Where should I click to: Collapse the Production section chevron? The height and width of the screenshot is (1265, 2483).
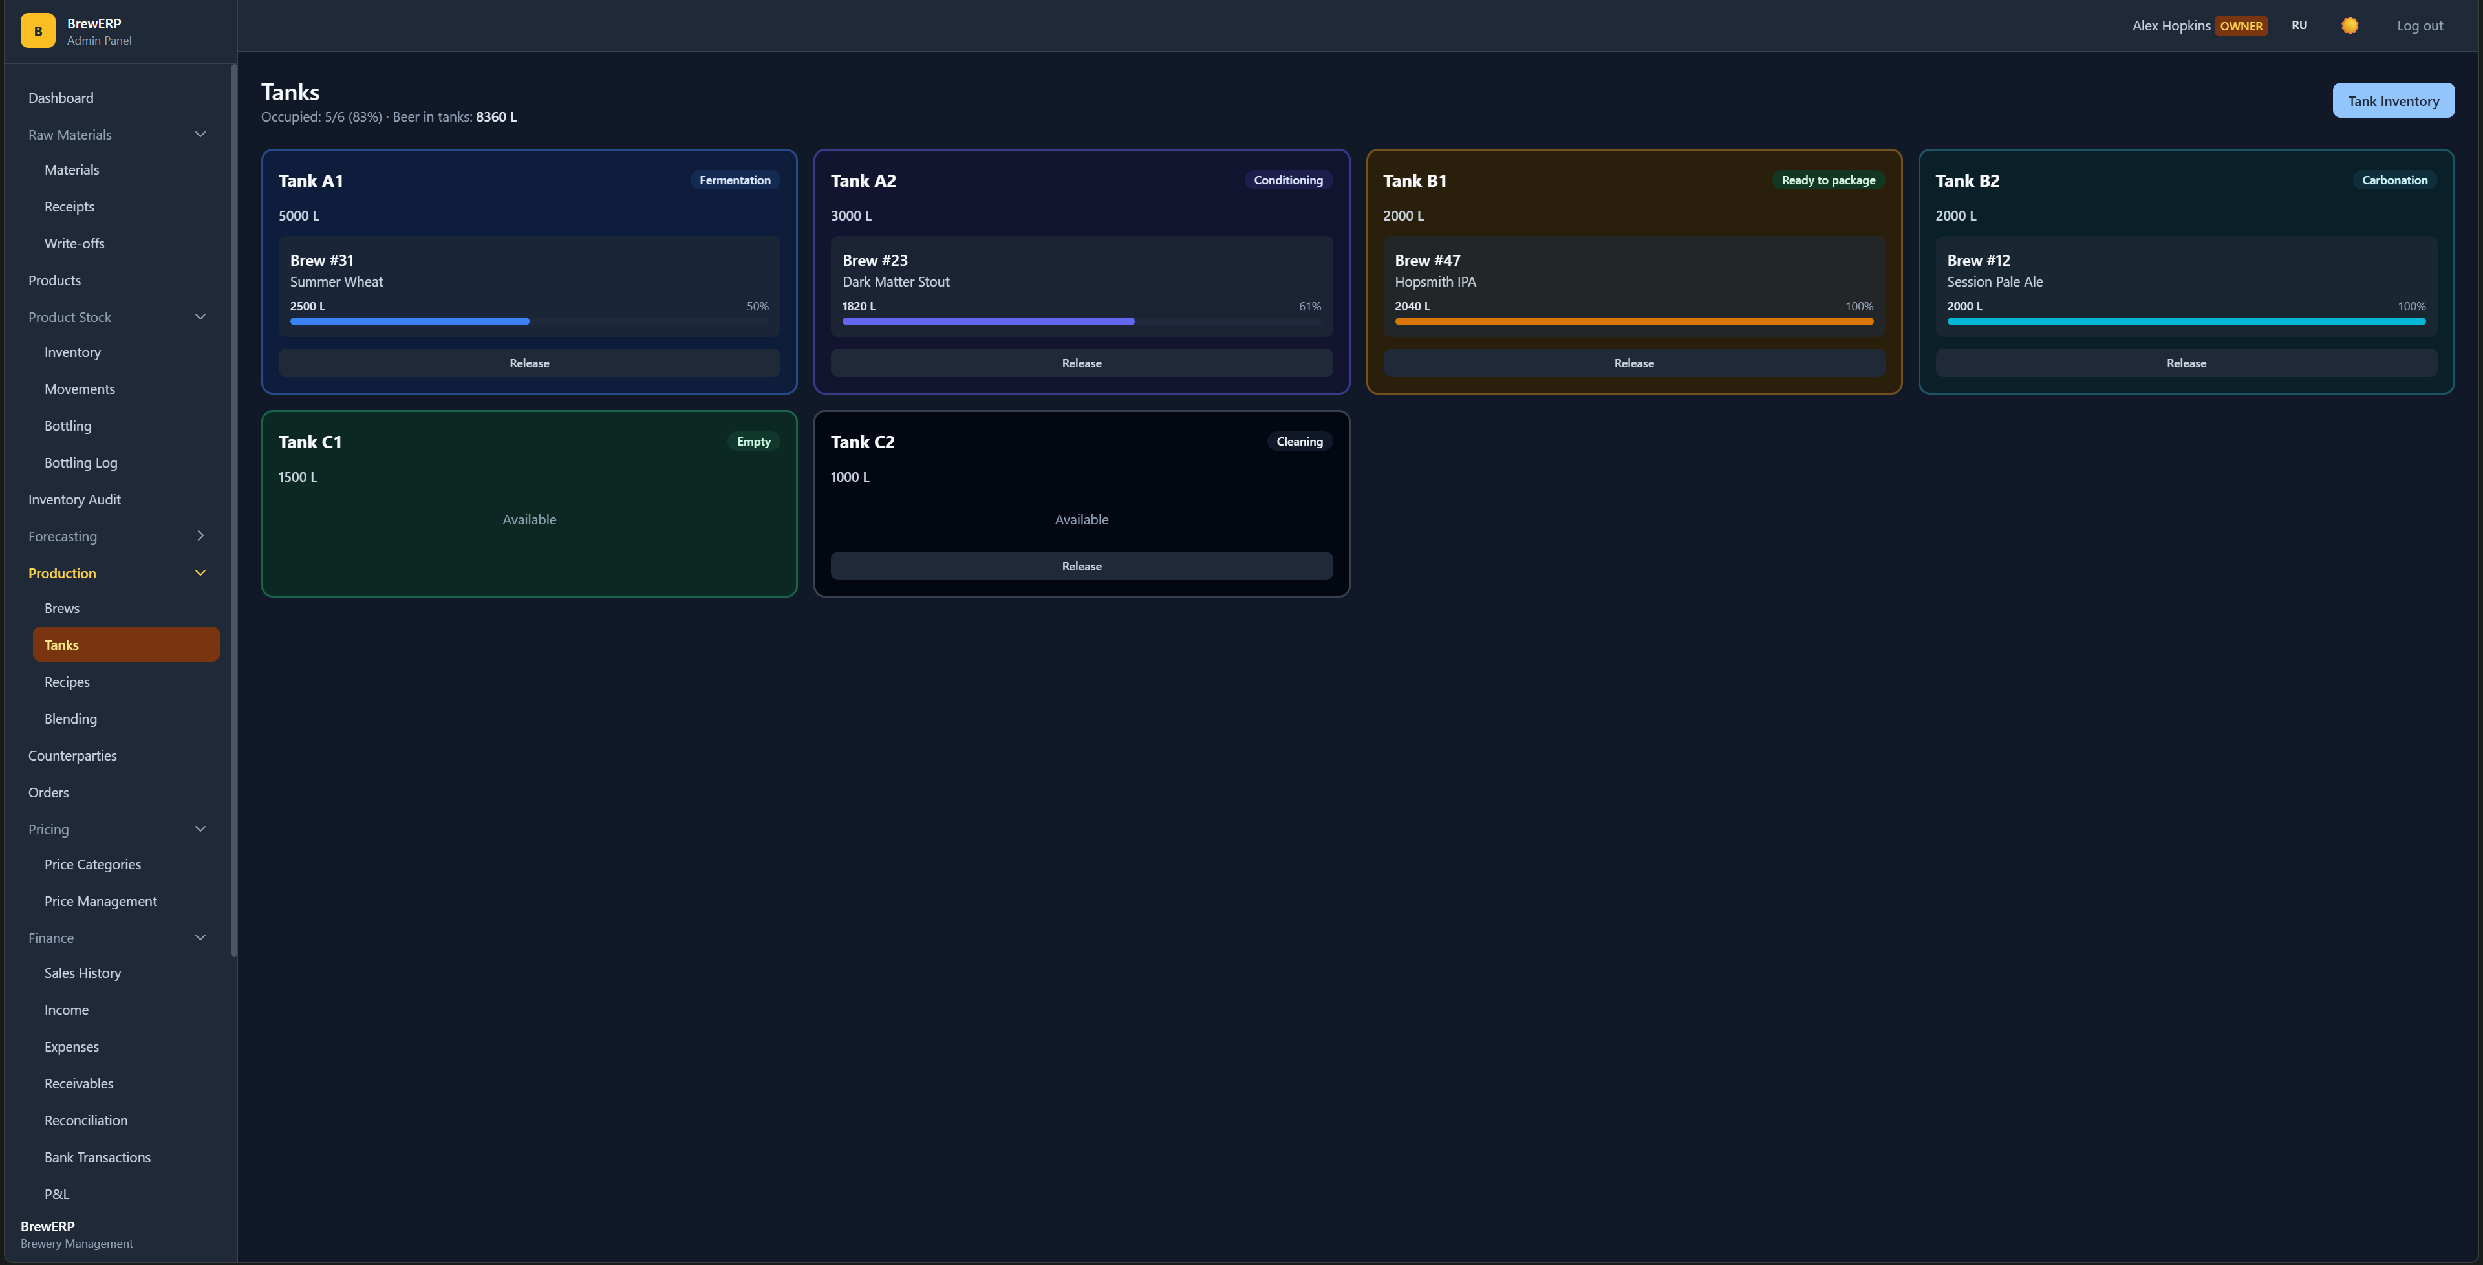(x=200, y=573)
